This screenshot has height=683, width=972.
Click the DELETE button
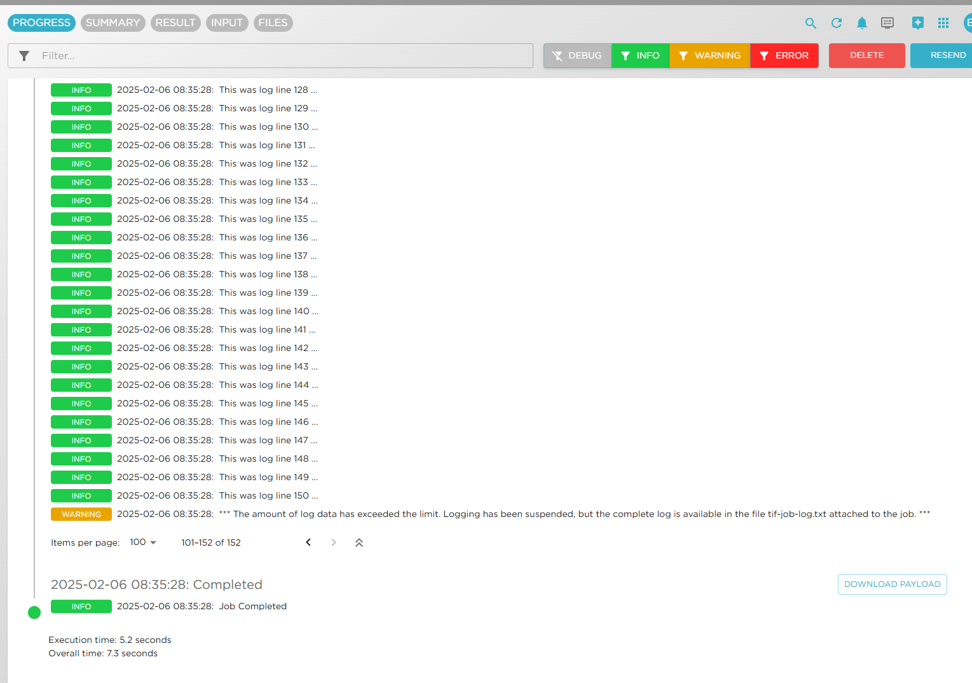point(866,55)
